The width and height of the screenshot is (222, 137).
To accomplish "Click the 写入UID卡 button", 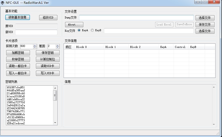I will pos(48,73).
